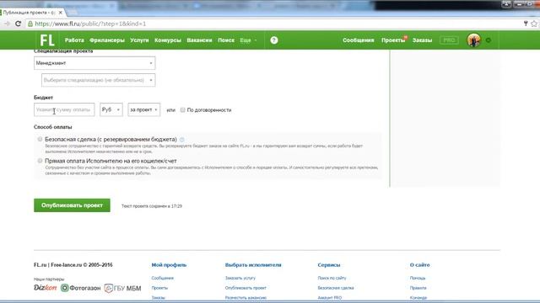
Task: Open the Фрилансеры menu item
Action: tap(107, 40)
